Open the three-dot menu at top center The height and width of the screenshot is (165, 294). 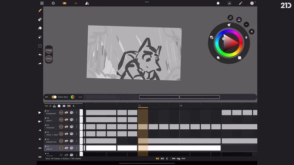click(x=147, y=2)
